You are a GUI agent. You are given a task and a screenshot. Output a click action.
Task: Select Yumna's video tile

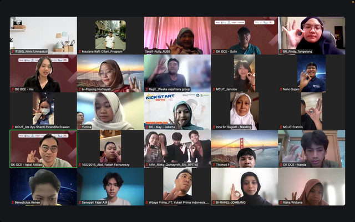coord(110,111)
